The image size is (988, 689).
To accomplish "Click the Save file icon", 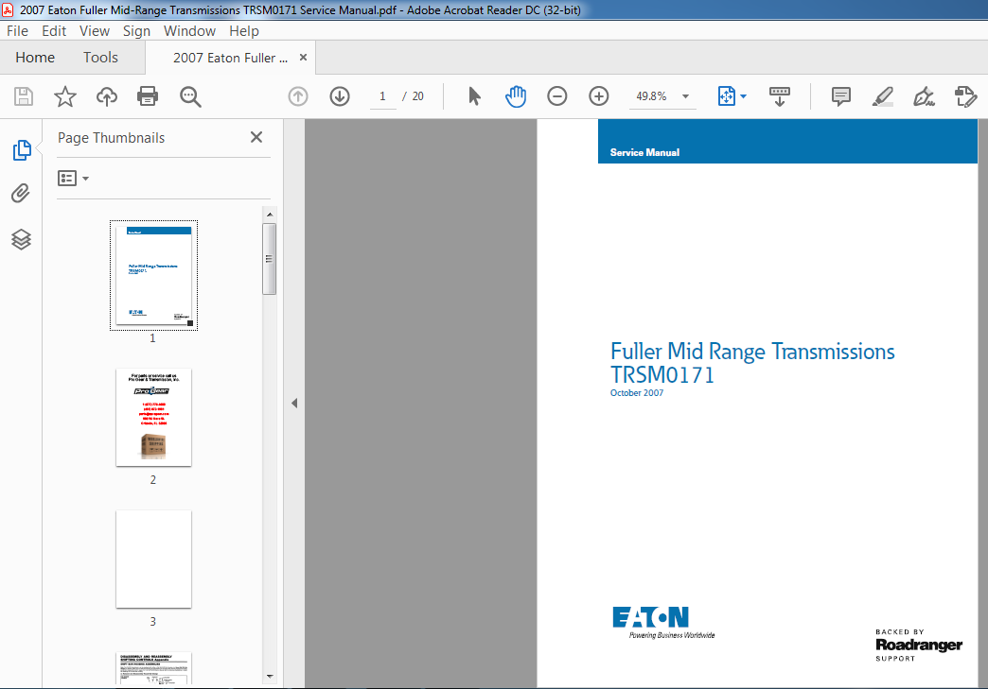I will pyautogui.click(x=24, y=96).
